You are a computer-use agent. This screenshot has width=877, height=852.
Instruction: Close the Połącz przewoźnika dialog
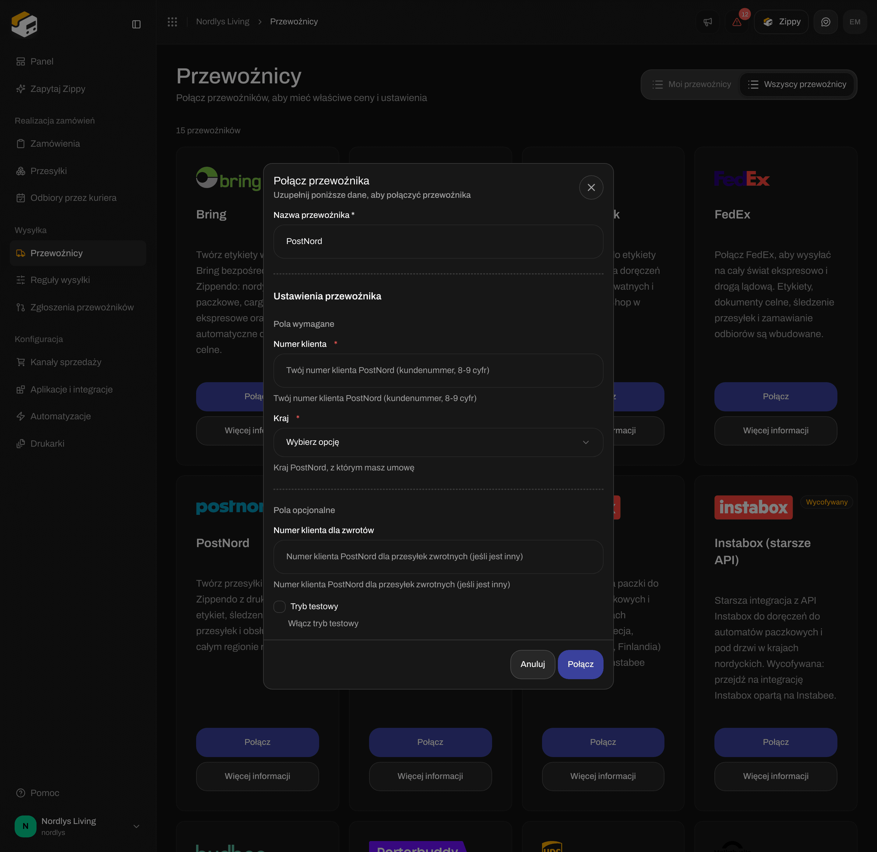pos(591,187)
